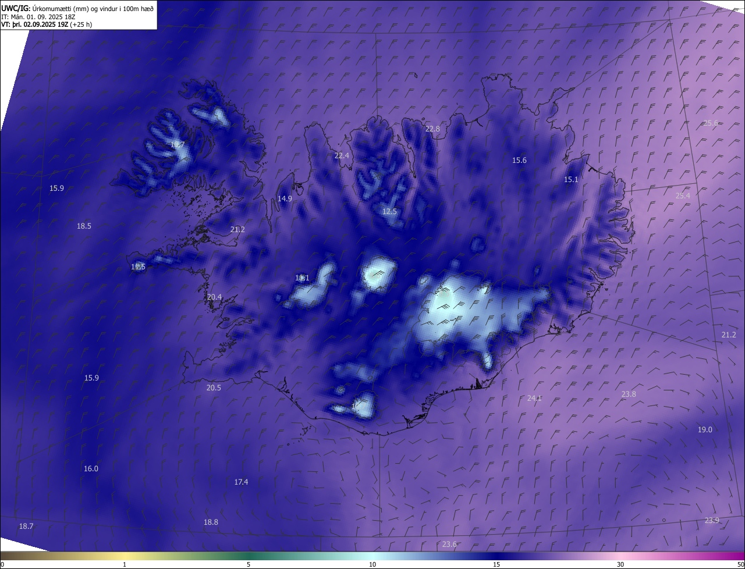Image resolution: width=745 pixels, height=569 pixels.
Task: Click the 17.4 value label
Action: tap(241, 482)
